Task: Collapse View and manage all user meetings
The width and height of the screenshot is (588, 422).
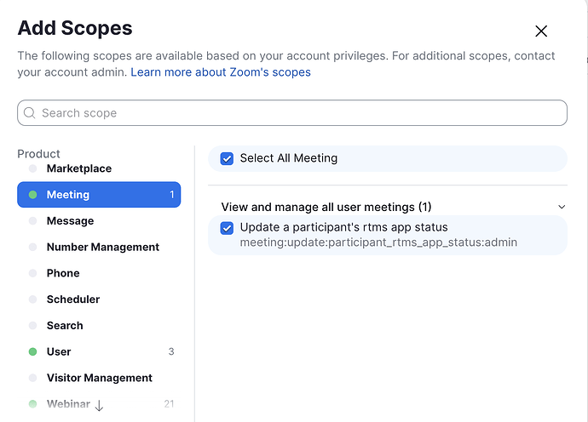Action: 562,207
